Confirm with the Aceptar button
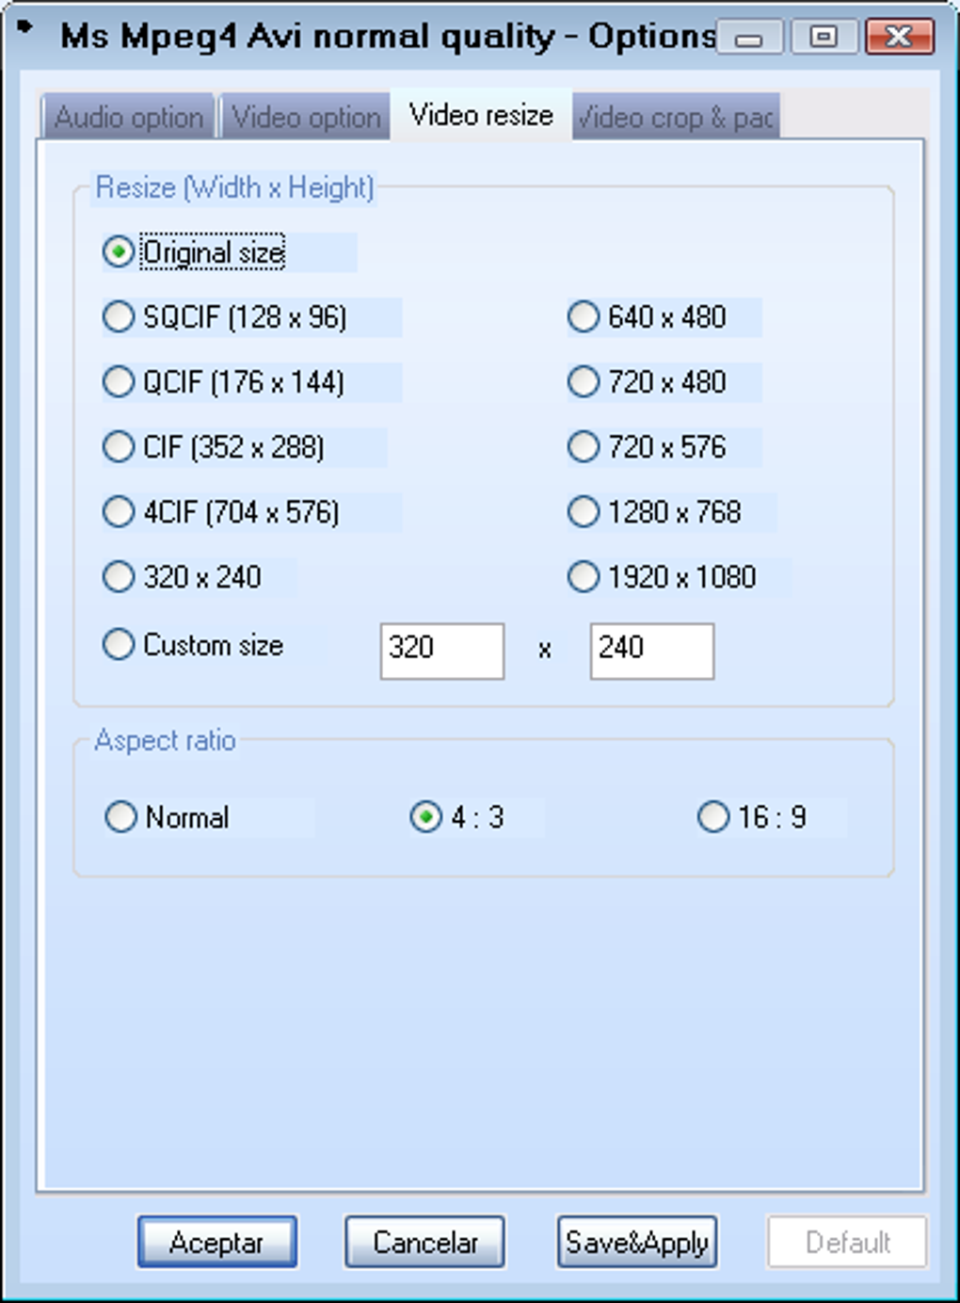This screenshot has height=1303, width=960. coord(217,1242)
